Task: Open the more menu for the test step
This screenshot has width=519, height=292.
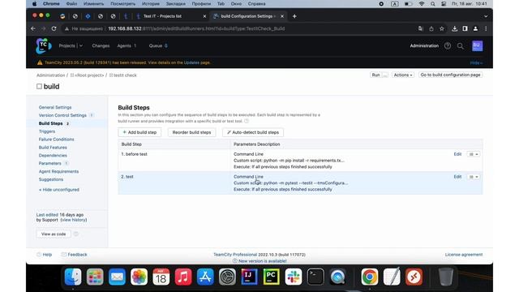Action: pyautogui.click(x=474, y=177)
